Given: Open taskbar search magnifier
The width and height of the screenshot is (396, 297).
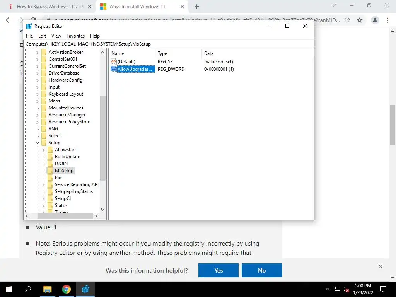Looking at the screenshot, I should [28, 289].
